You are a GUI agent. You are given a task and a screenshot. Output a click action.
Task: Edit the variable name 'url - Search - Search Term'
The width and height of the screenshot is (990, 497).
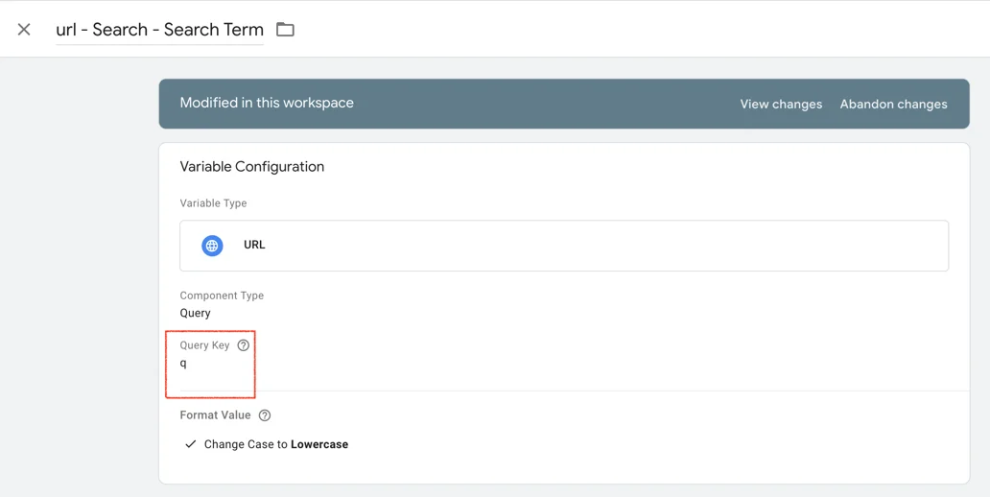[x=160, y=30]
